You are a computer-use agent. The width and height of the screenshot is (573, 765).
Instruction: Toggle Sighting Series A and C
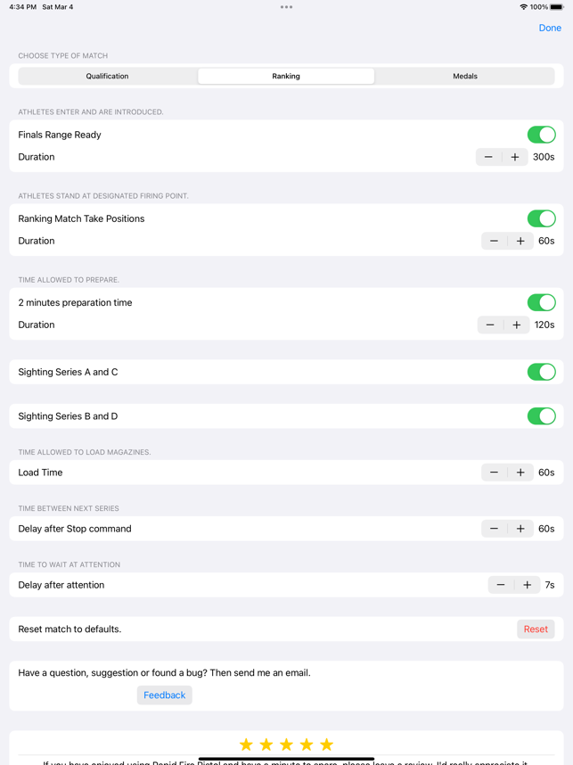coord(541,372)
